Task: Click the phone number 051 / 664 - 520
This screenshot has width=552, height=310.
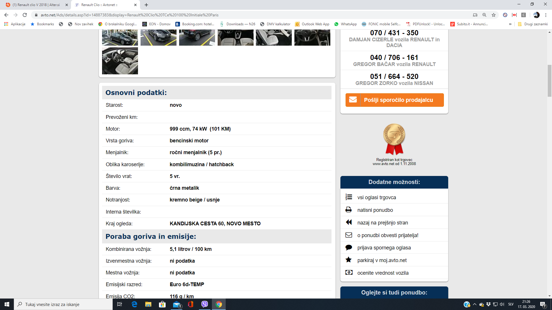Action: pos(394,76)
